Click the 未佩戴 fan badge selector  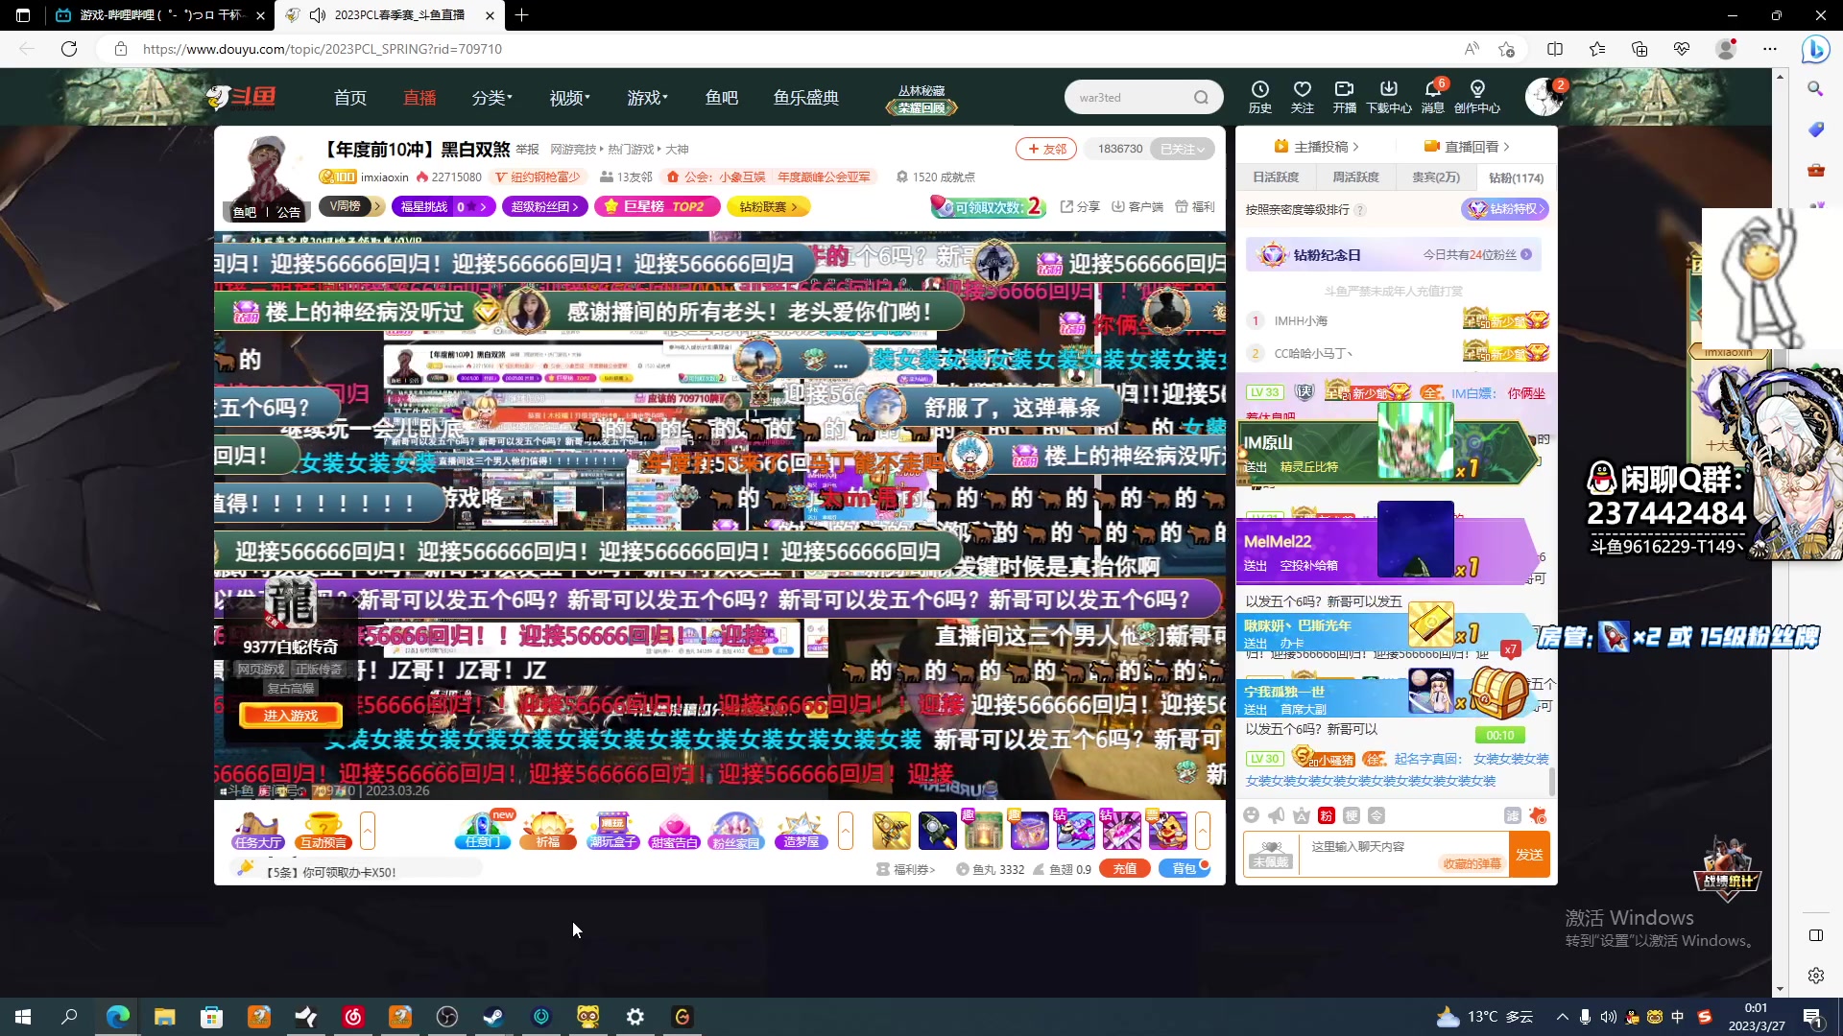(1270, 855)
